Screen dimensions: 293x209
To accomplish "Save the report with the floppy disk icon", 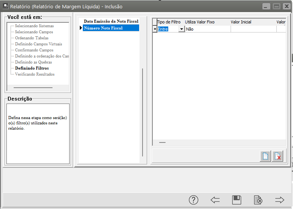I will [x=237, y=200].
